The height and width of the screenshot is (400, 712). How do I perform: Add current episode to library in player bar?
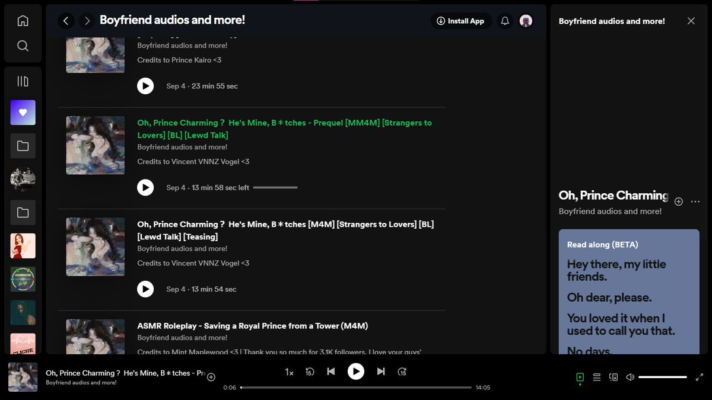[211, 377]
